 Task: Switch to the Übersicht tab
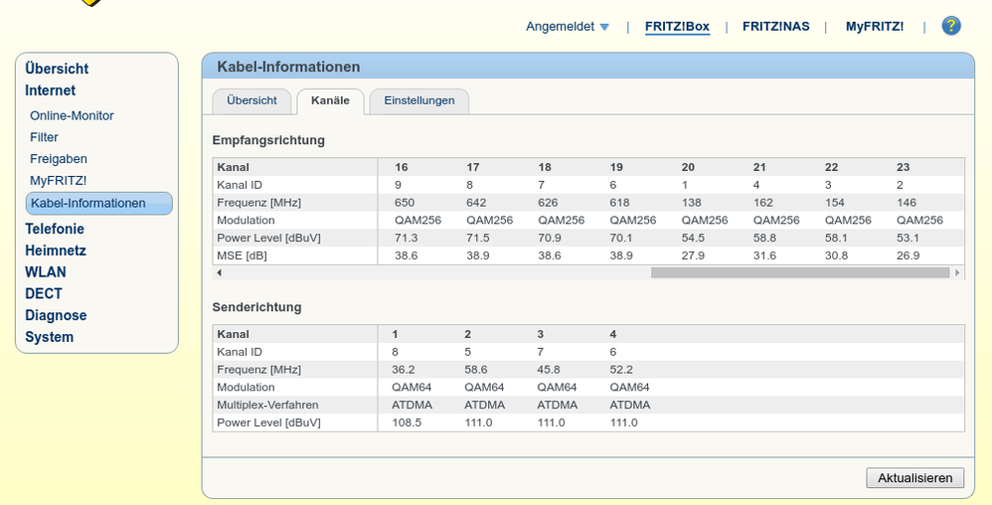[x=251, y=100]
